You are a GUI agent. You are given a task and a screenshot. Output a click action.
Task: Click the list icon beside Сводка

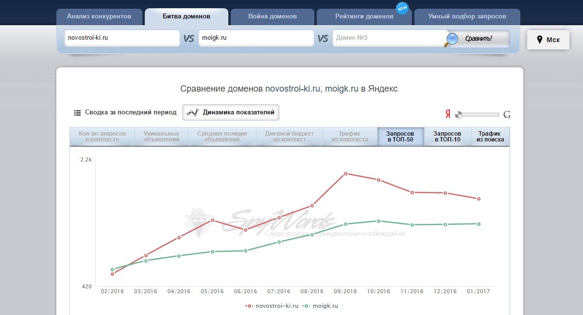77,112
